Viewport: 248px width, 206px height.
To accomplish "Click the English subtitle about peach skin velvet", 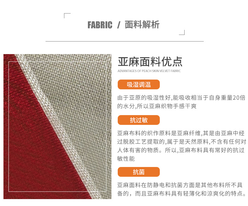I will click(x=149, y=71).
